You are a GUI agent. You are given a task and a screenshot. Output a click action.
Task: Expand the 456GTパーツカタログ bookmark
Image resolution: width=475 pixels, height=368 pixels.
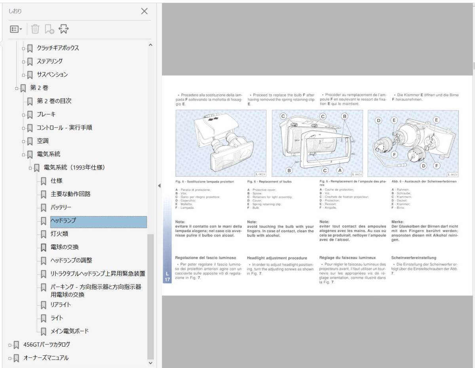coord(10,345)
